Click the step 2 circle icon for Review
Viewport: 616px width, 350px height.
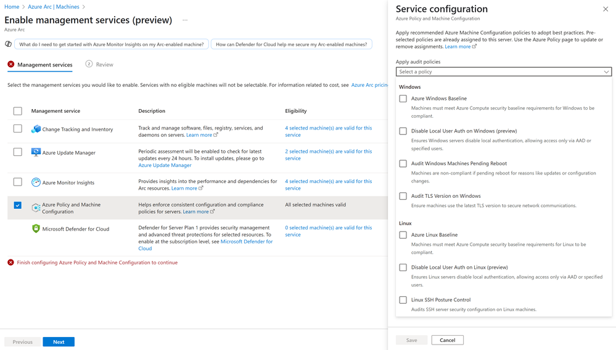click(x=89, y=64)
